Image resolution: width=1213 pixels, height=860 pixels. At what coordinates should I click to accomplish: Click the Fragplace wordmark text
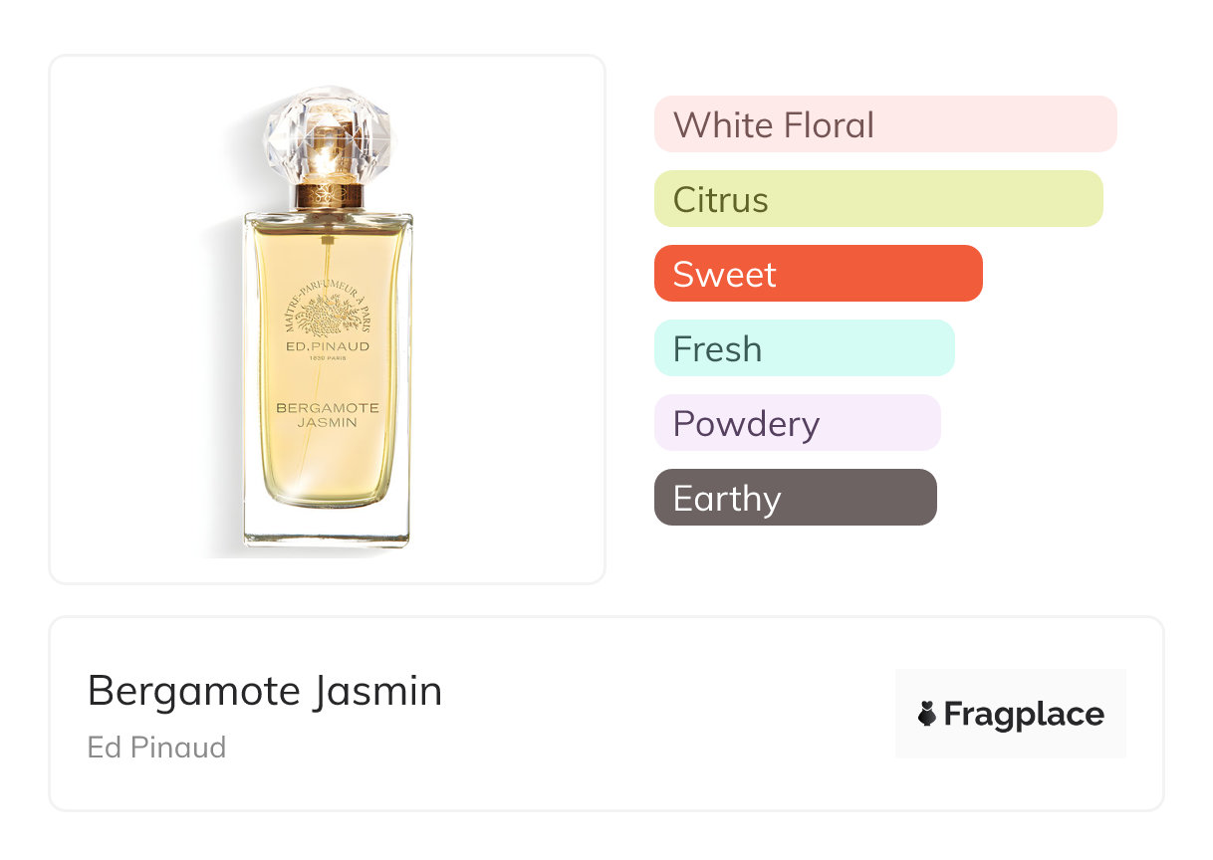pos(1024,715)
